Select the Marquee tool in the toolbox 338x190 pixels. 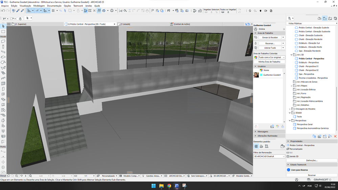click(3, 31)
